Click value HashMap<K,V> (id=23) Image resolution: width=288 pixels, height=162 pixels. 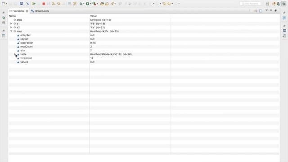point(104,31)
